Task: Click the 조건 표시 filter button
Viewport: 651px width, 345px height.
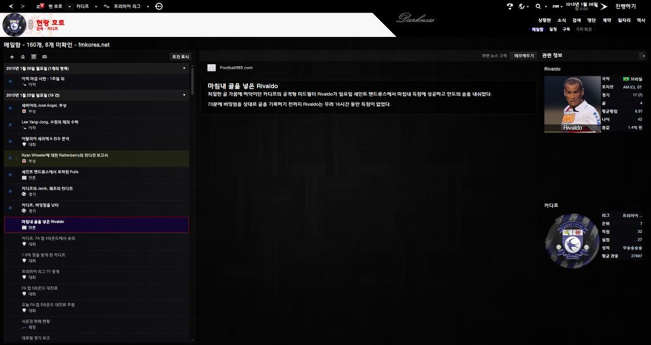Action: pos(180,57)
